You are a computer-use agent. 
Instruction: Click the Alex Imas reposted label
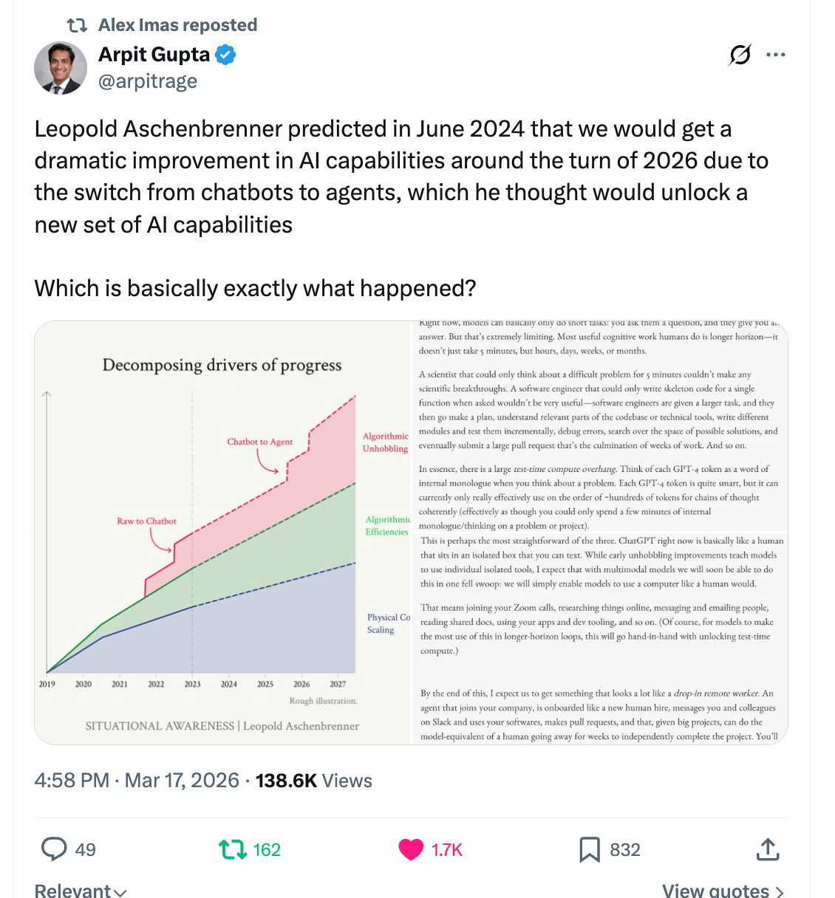tap(178, 25)
